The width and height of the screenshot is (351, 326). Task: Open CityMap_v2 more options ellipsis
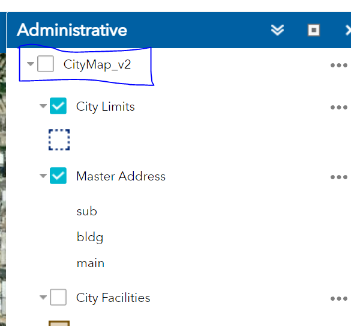point(339,66)
